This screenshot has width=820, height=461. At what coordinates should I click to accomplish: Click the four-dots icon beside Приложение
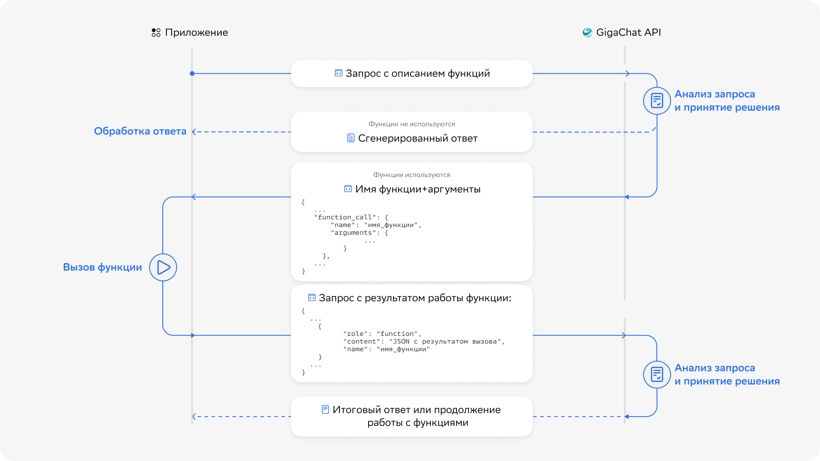(x=156, y=32)
